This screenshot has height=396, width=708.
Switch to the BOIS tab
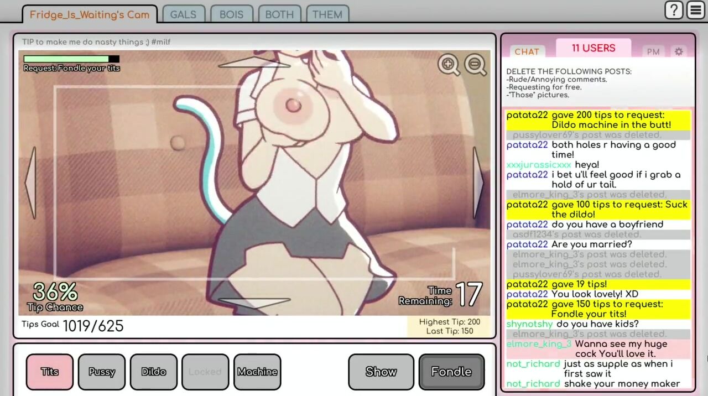[x=231, y=14]
